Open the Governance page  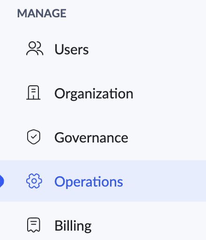tap(103, 137)
